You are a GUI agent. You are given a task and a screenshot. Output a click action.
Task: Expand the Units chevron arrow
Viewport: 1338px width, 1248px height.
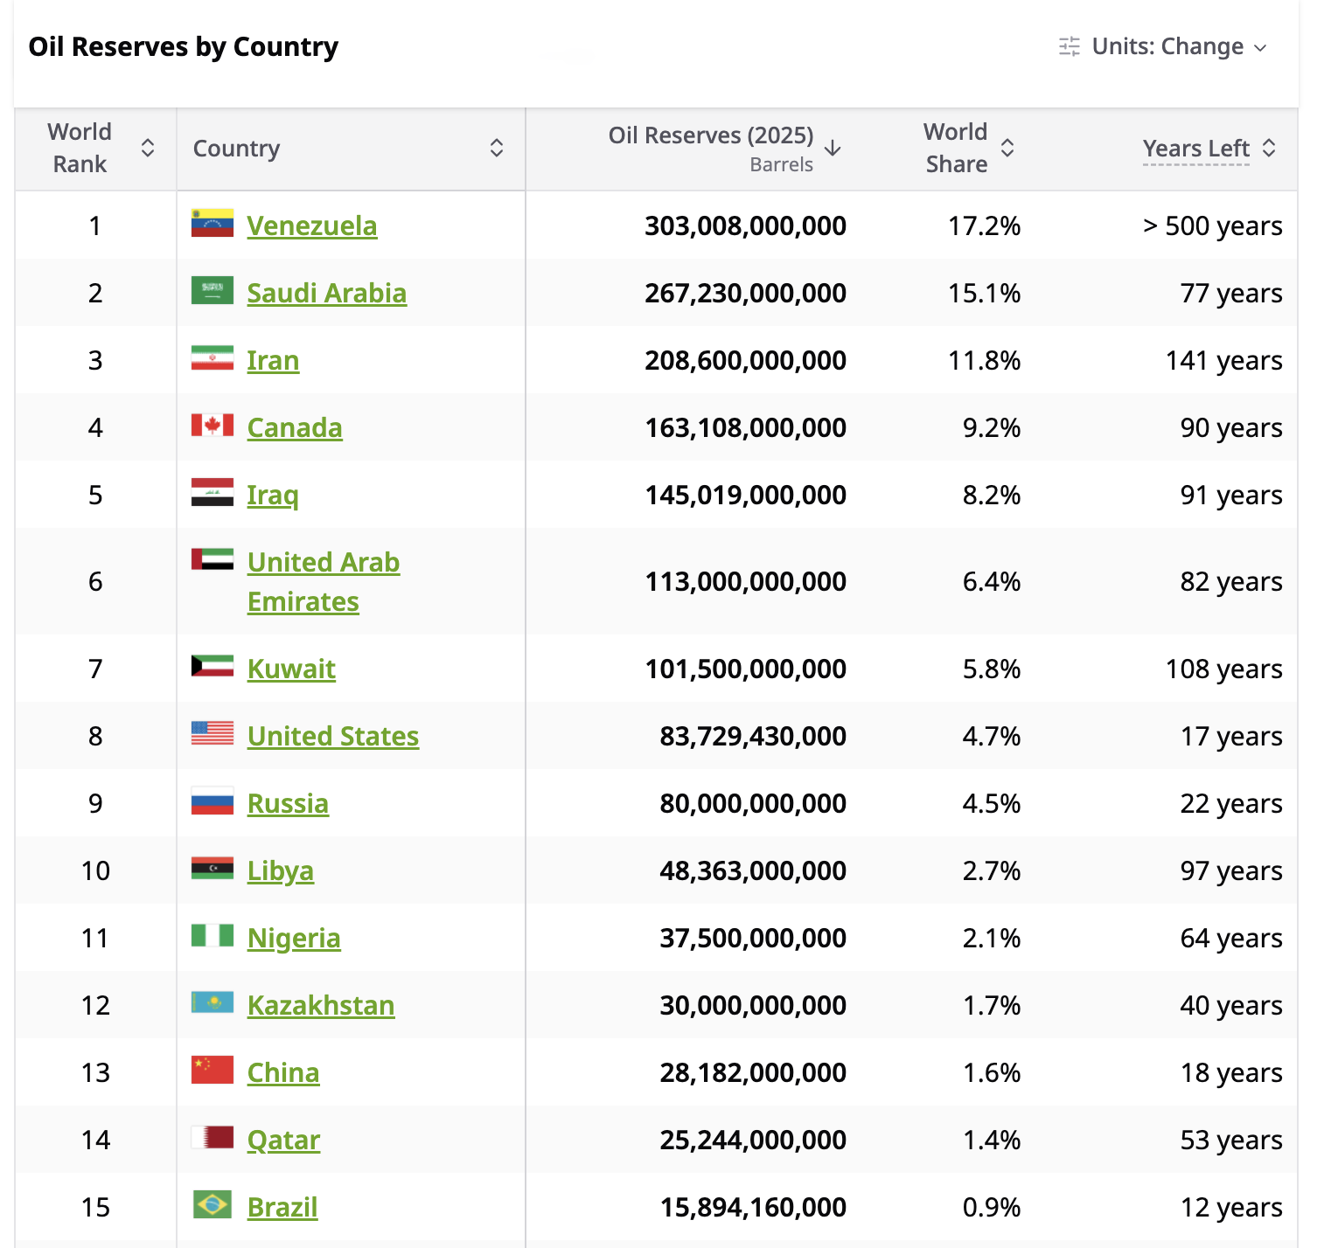pyautogui.click(x=1260, y=47)
